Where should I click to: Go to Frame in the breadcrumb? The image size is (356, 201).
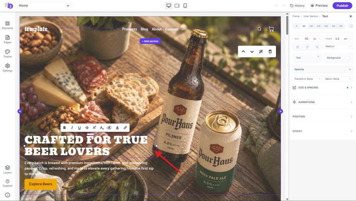[x=296, y=16]
